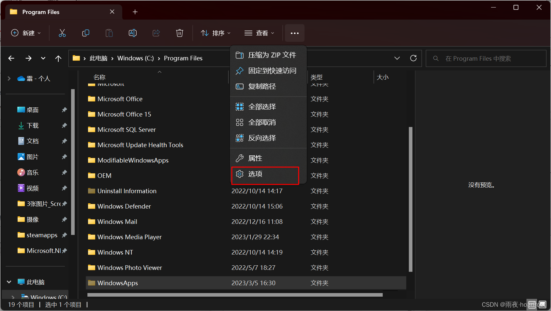This screenshot has height=311, width=551.
Task: Sort by 类型 column header
Action: [317, 77]
